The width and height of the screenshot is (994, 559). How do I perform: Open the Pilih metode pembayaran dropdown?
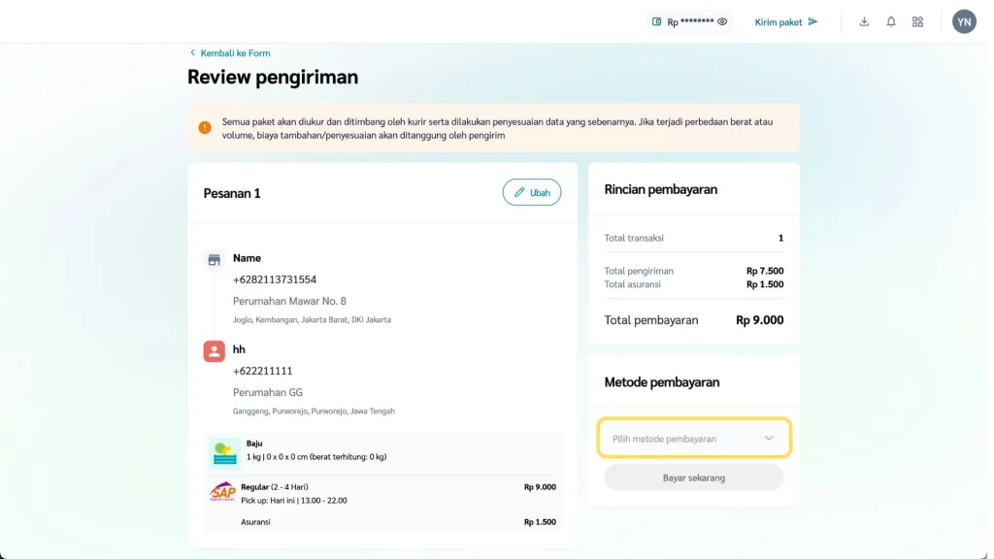tap(693, 439)
